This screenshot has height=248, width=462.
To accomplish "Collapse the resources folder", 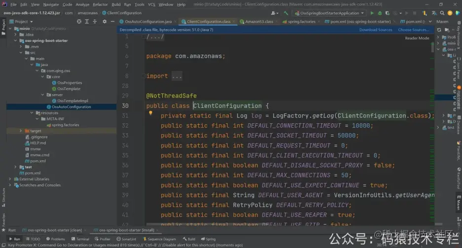I will click(32, 113).
